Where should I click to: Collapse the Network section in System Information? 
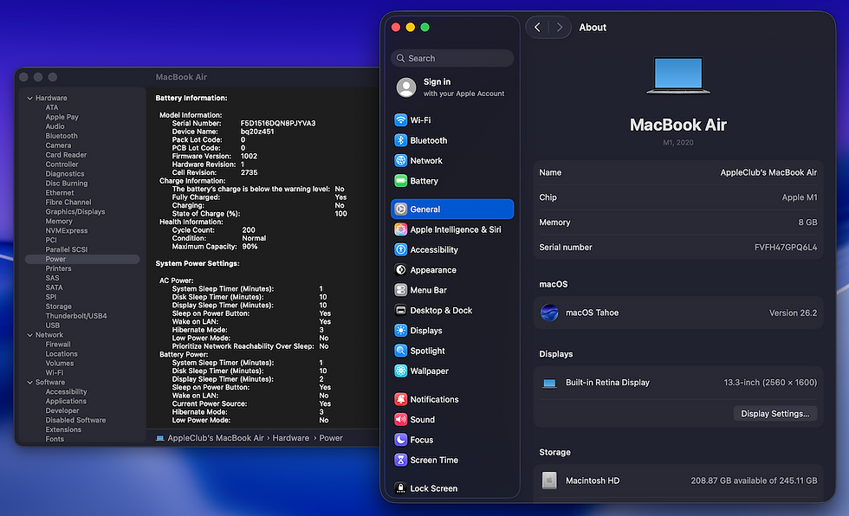pyautogui.click(x=29, y=335)
